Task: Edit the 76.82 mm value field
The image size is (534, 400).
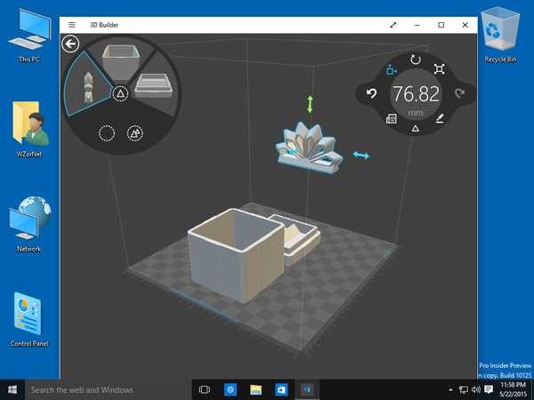Action: pyautogui.click(x=416, y=94)
